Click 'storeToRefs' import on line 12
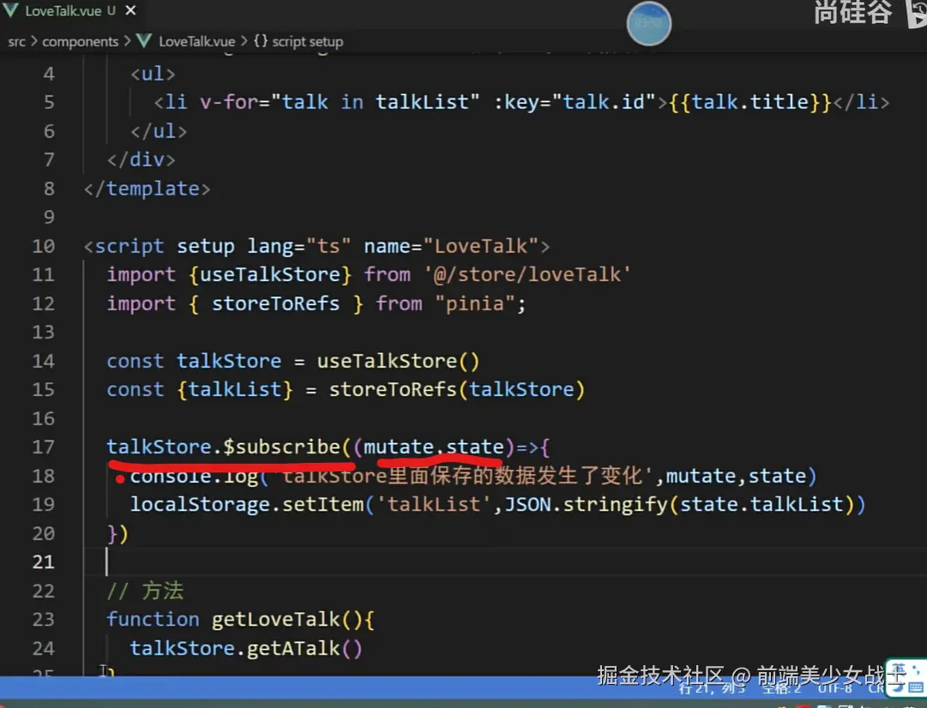 coord(275,303)
